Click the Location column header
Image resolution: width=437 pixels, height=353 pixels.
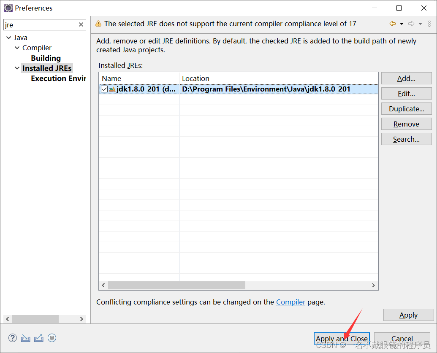point(279,78)
